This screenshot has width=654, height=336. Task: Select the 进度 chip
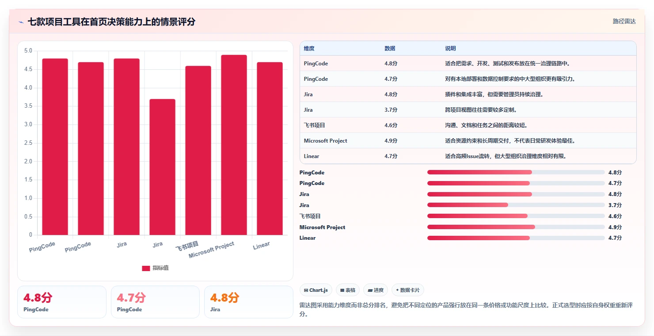[x=376, y=290]
